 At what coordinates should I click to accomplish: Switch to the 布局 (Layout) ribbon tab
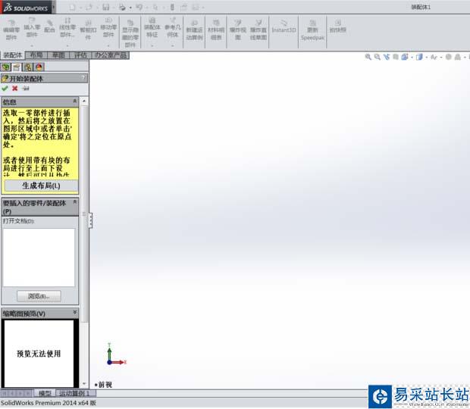coord(36,55)
